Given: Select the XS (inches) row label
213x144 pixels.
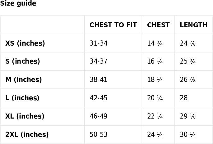Looking at the screenshot, I should pos(25,43).
